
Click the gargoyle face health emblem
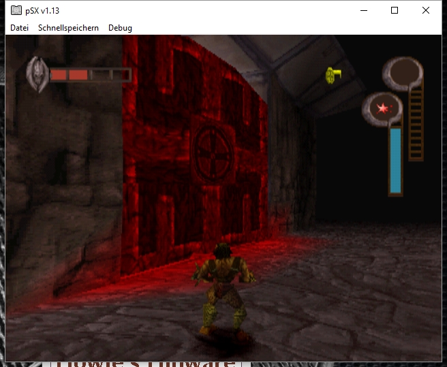click(x=37, y=74)
